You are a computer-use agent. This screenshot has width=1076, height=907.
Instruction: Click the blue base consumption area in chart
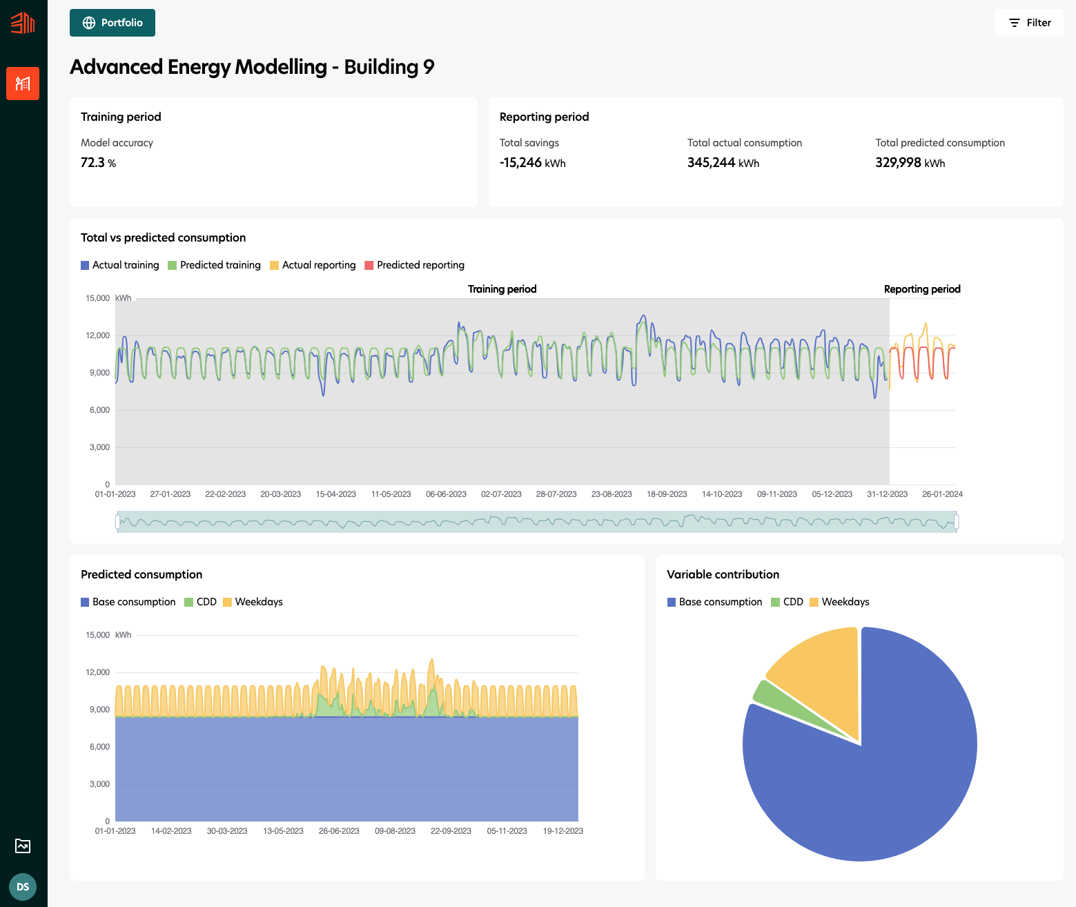[x=346, y=770]
